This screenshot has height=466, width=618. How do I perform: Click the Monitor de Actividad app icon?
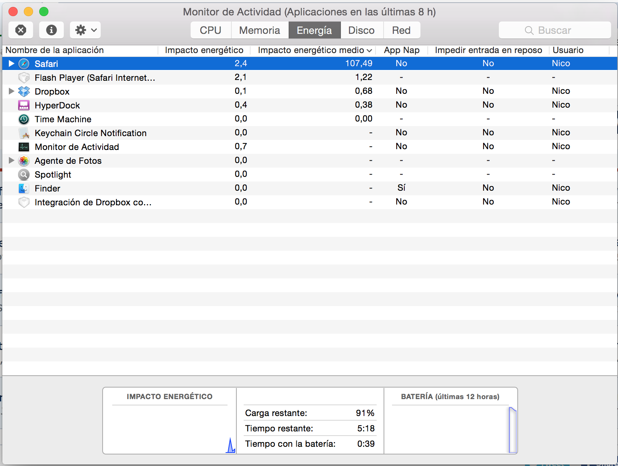[24, 146]
